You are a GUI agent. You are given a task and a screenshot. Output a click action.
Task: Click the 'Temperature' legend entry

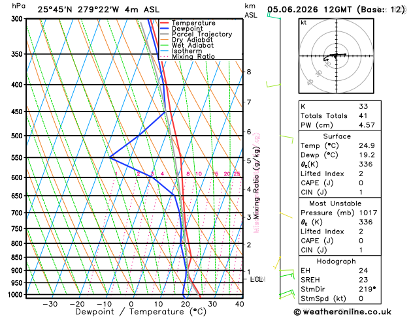tap(193, 23)
